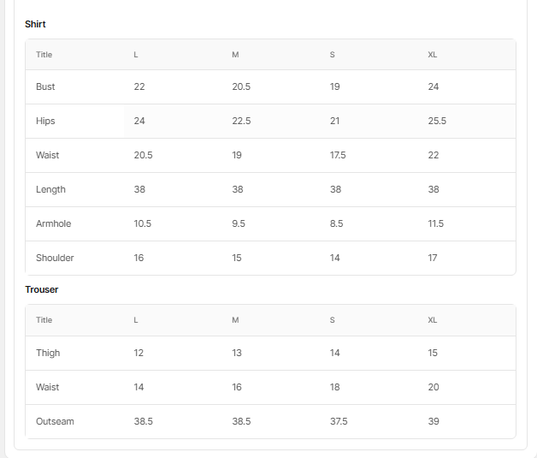
Task: Select the Hips row label
Action: tap(45, 121)
